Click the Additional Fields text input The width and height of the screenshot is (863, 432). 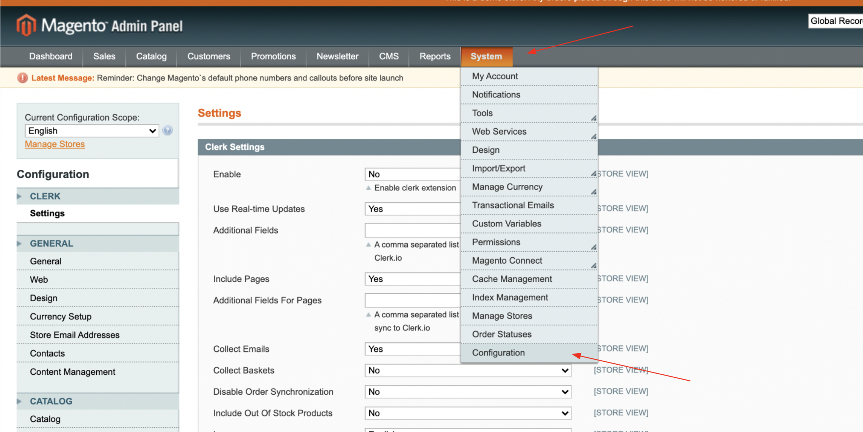click(412, 230)
